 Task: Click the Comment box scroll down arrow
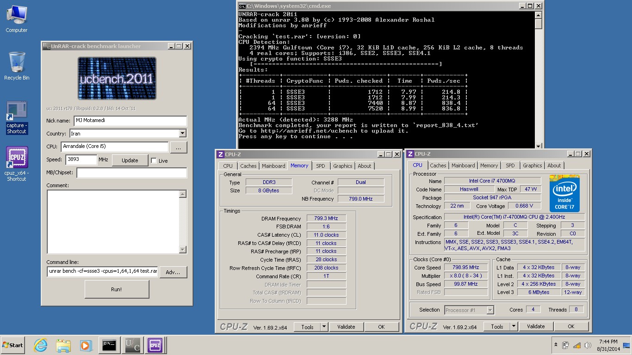pos(182,250)
